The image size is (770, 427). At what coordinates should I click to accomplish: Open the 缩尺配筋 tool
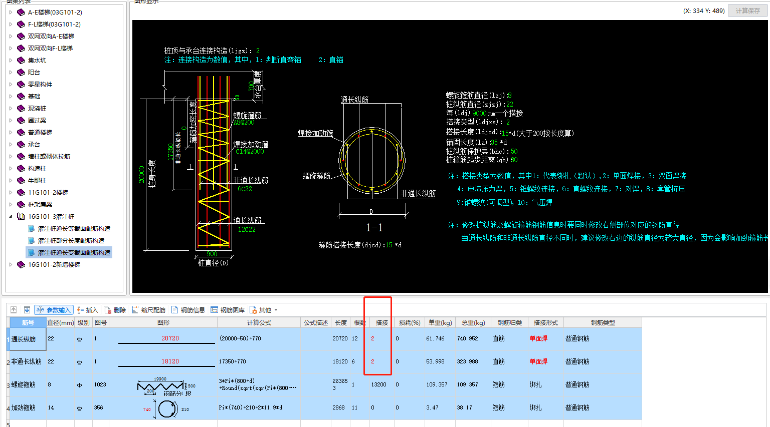pos(148,310)
